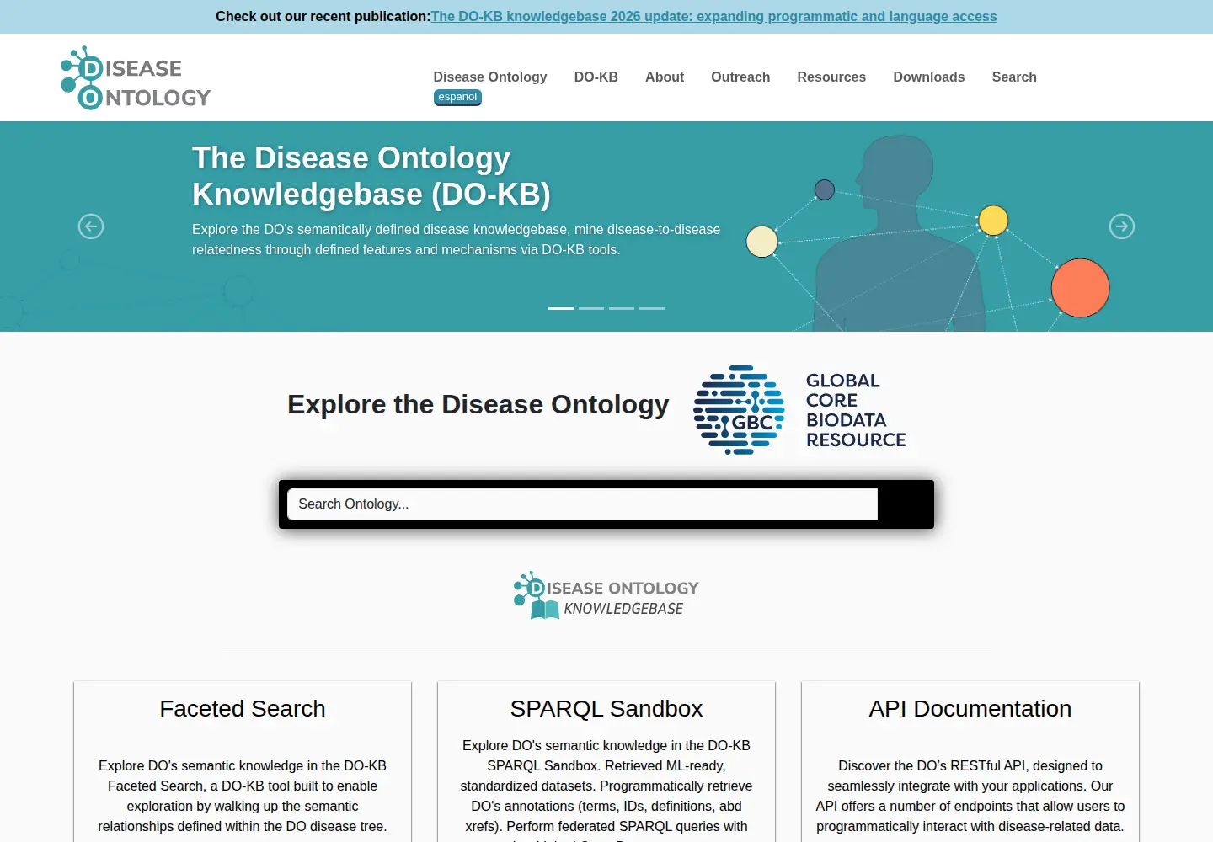This screenshot has width=1213, height=842.
Task: Click 'Check out our recent publication:' text
Action: pyautogui.click(x=323, y=16)
